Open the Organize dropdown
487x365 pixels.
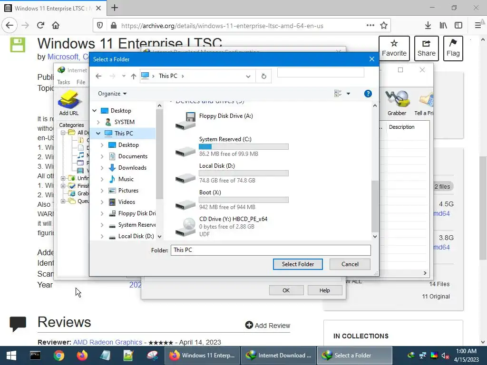click(x=112, y=94)
